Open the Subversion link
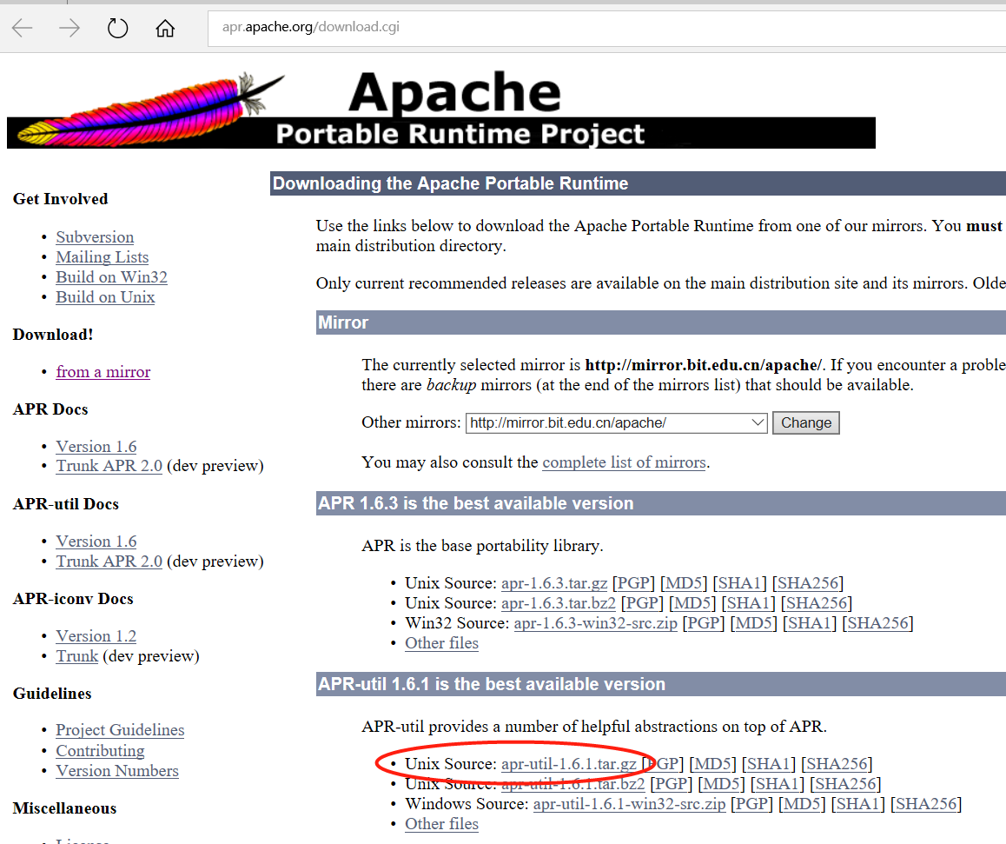 (x=95, y=236)
